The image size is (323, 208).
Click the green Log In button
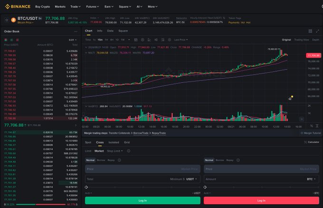point(142,200)
